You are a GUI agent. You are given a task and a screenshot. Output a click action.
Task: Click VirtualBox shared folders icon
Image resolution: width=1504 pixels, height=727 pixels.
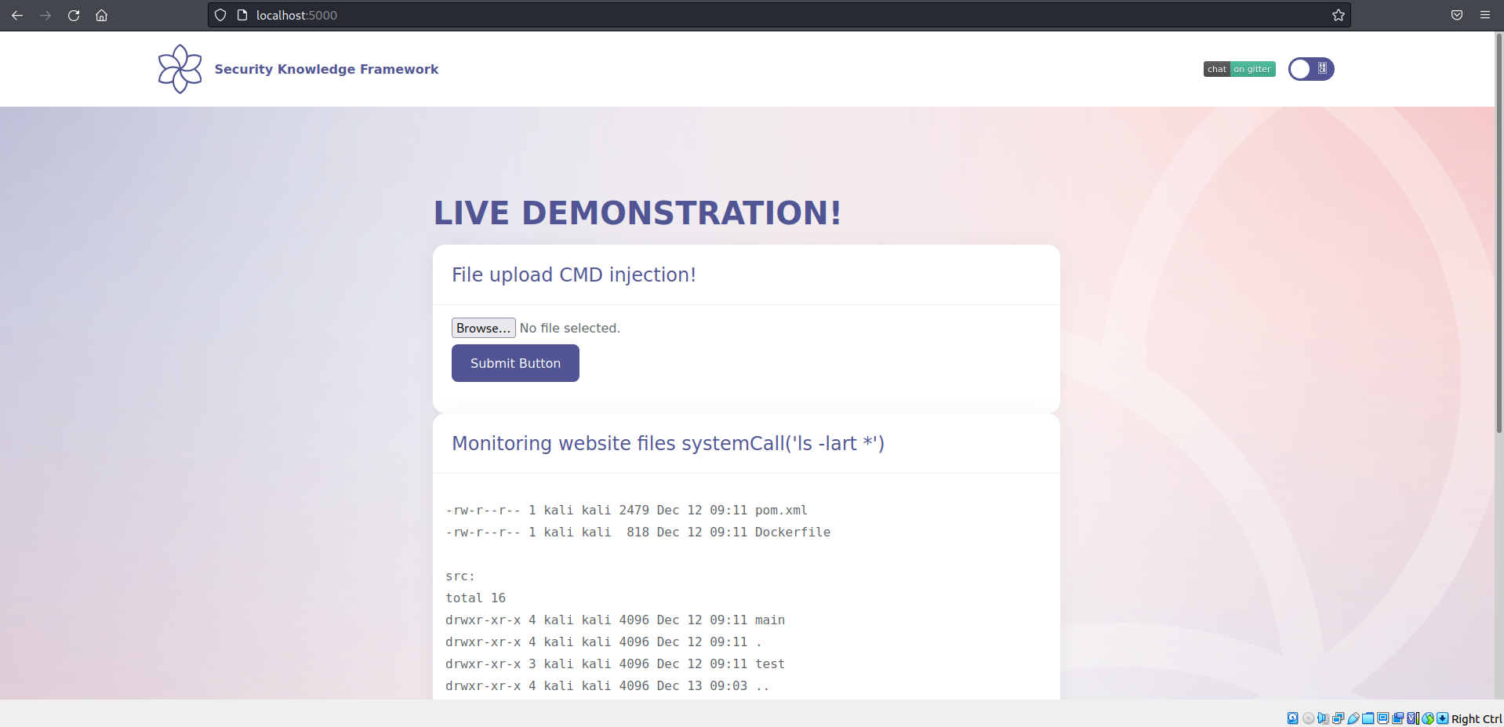(1368, 718)
